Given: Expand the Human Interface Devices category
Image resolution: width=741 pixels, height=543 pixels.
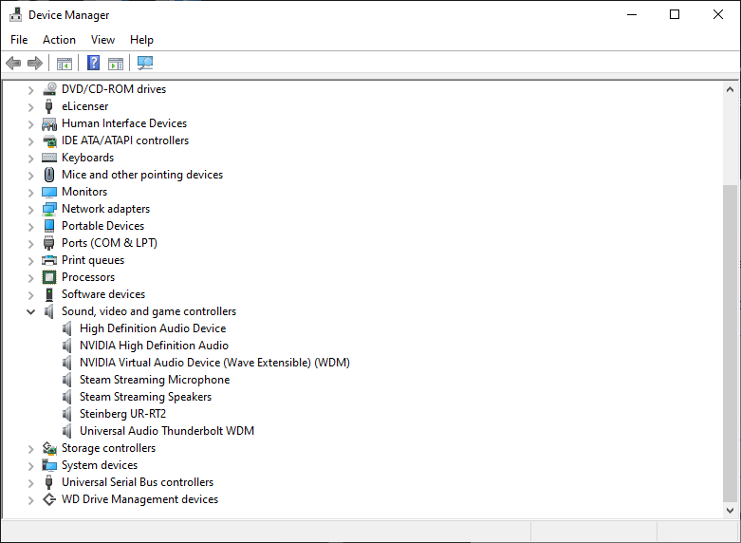Looking at the screenshot, I should [x=30, y=124].
